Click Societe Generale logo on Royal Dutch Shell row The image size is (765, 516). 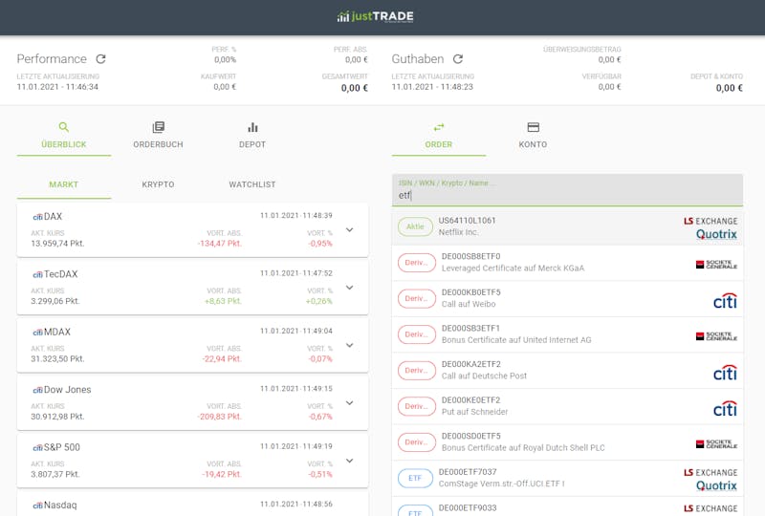[716, 444]
